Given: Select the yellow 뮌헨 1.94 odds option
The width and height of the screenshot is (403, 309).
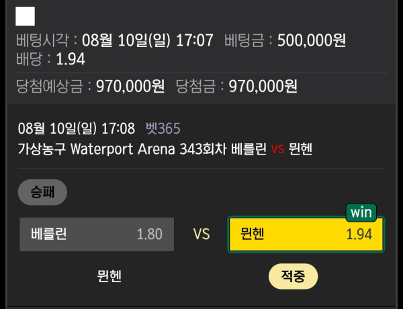Looking at the screenshot, I should pyautogui.click(x=306, y=234).
